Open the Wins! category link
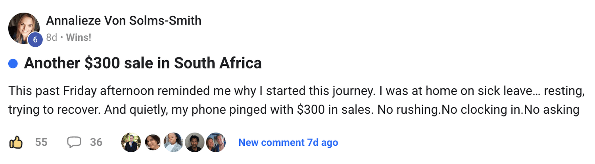This screenshot has height=164, width=595. coord(79,38)
